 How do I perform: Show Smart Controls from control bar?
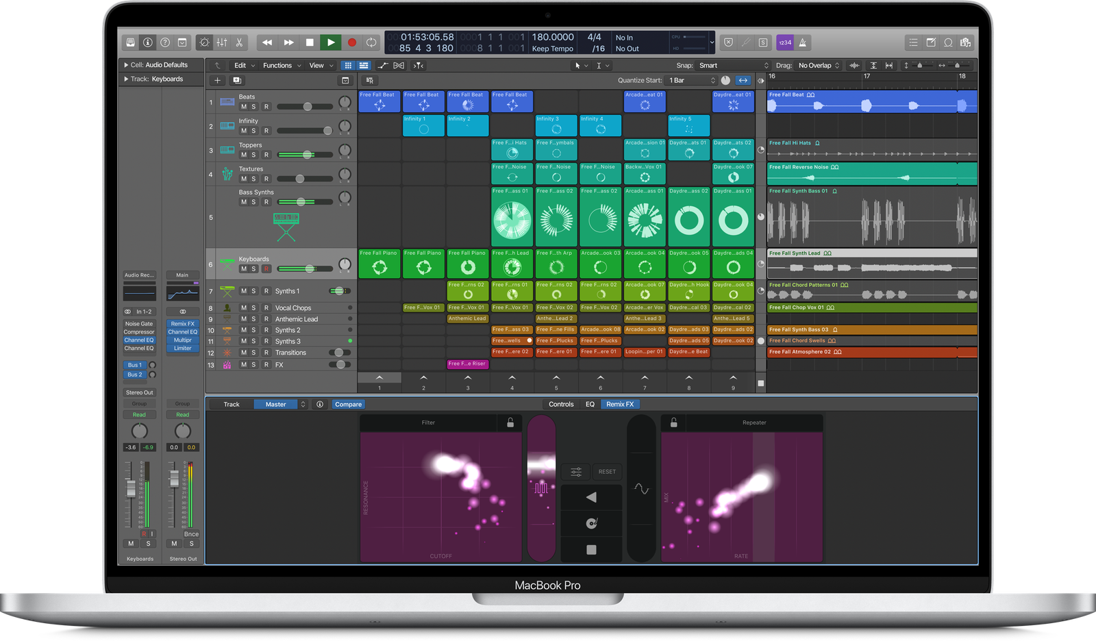204,42
